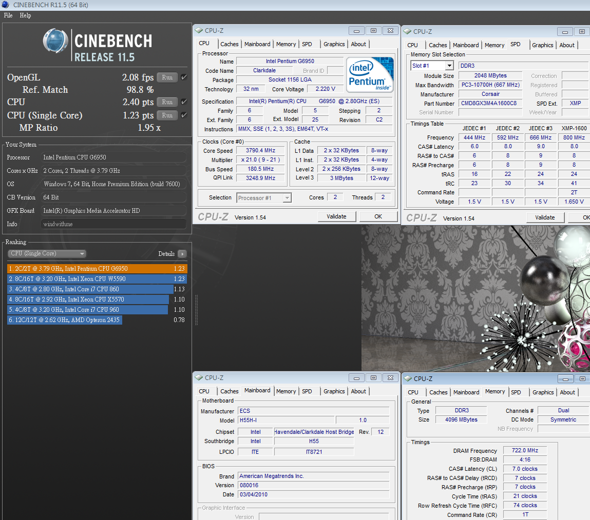Click the CPU-Z icon in Memory window title
The image size is (590, 520).
tap(408, 379)
